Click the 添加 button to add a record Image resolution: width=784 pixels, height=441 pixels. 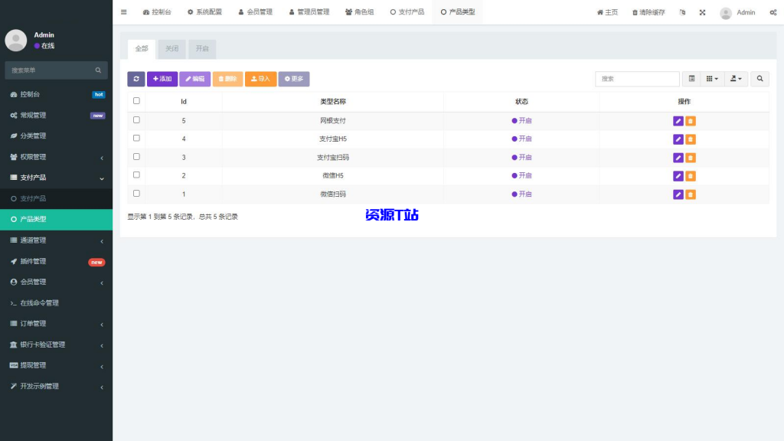(x=162, y=79)
